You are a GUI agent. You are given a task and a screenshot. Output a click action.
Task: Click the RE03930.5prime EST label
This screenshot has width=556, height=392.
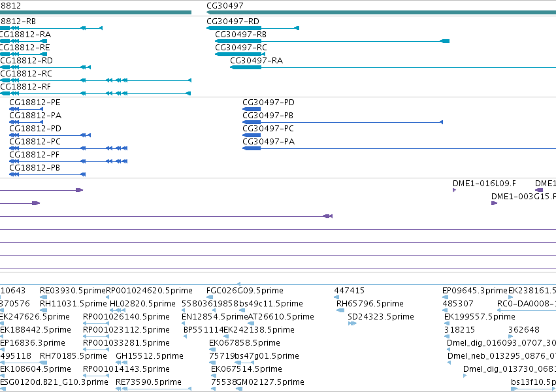[x=73, y=291]
